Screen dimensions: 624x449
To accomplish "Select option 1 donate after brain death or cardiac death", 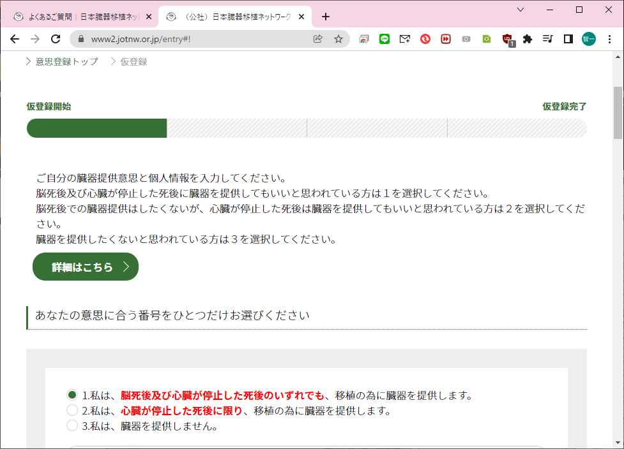I will (x=72, y=395).
